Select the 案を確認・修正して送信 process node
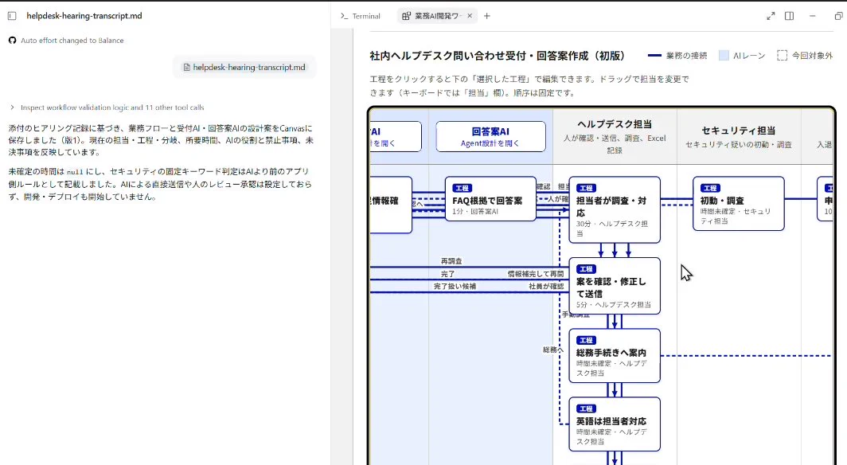The image size is (847, 465). [615, 286]
